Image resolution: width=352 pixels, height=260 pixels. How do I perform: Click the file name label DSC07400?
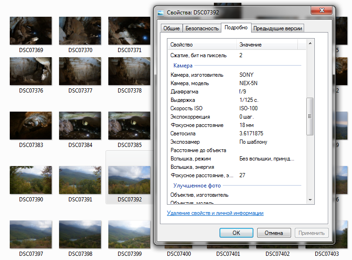tap(179, 253)
